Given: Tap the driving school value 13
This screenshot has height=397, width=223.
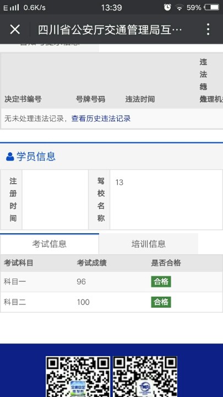Looking at the screenshot, I should tap(119, 183).
